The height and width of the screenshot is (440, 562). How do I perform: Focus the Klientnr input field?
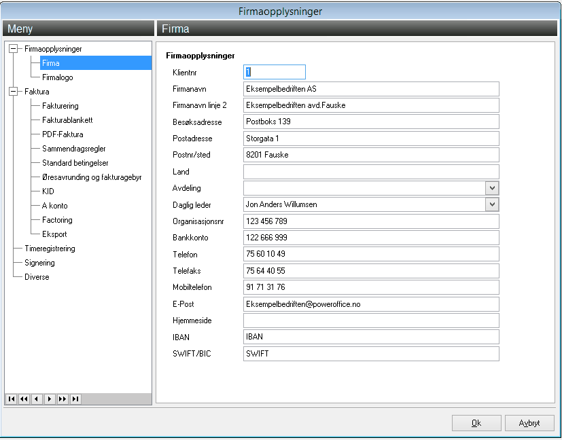coord(275,72)
